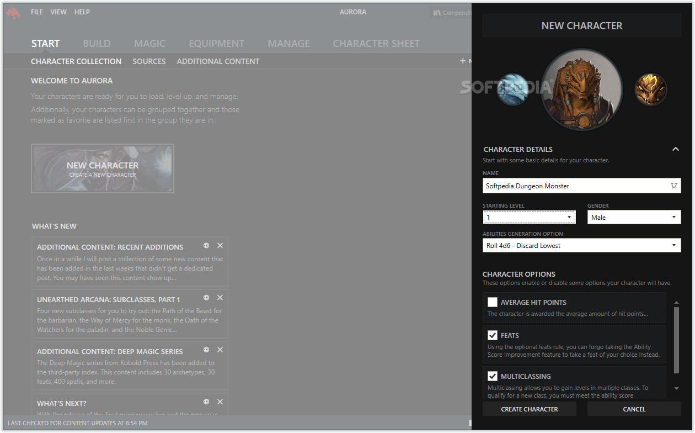Click the Cancel button

tap(634, 409)
